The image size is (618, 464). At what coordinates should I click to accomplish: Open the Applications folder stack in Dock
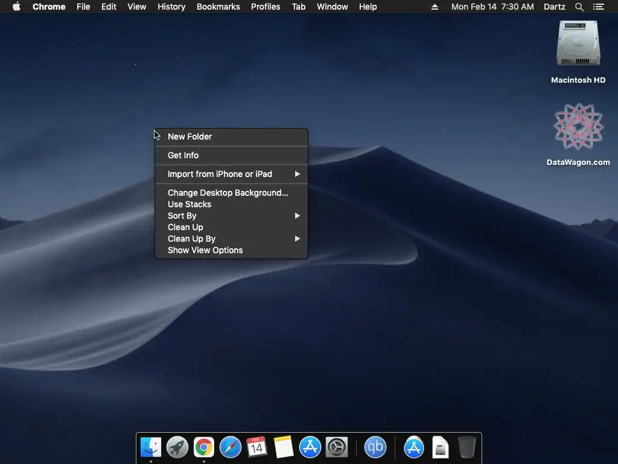tap(413, 448)
